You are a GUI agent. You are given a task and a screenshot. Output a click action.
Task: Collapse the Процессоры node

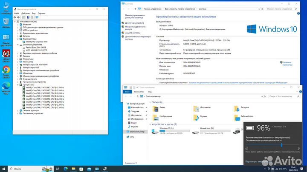18,85
